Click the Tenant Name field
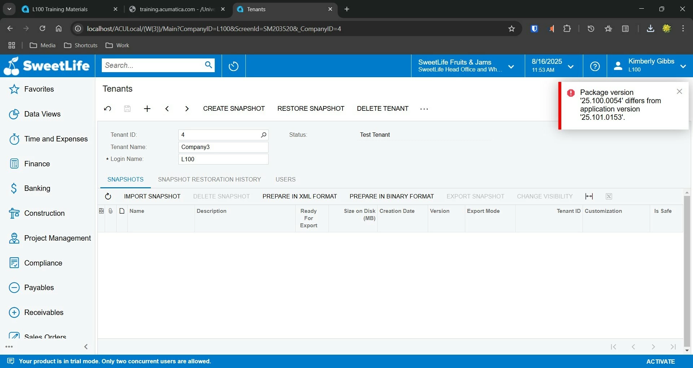Image resolution: width=693 pixels, height=368 pixels. (223, 147)
